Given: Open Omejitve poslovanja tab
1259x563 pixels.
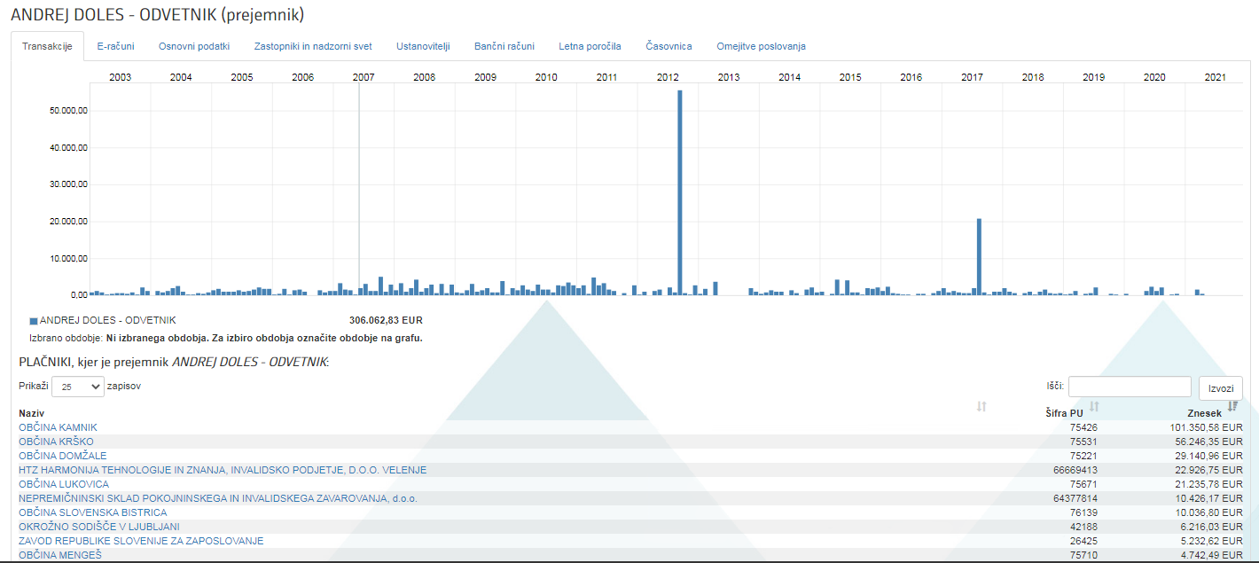Looking at the screenshot, I should pyautogui.click(x=761, y=46).
